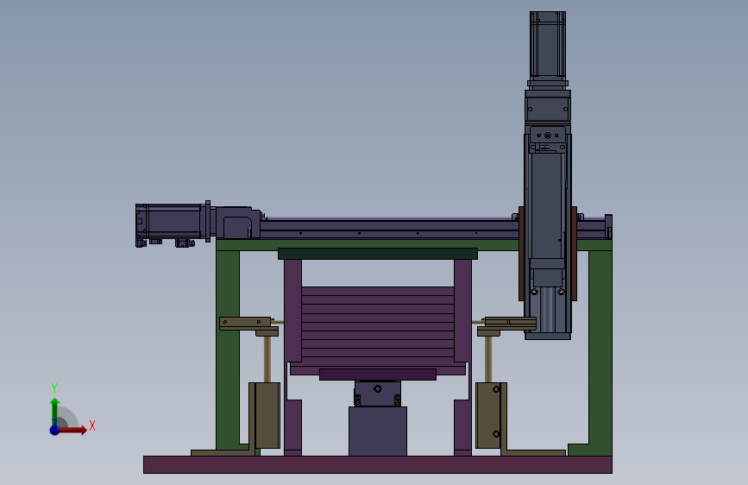Screen dimensions: 748x485
Task: Select the right purple magazine side column
Action: [x=462, y=311]
